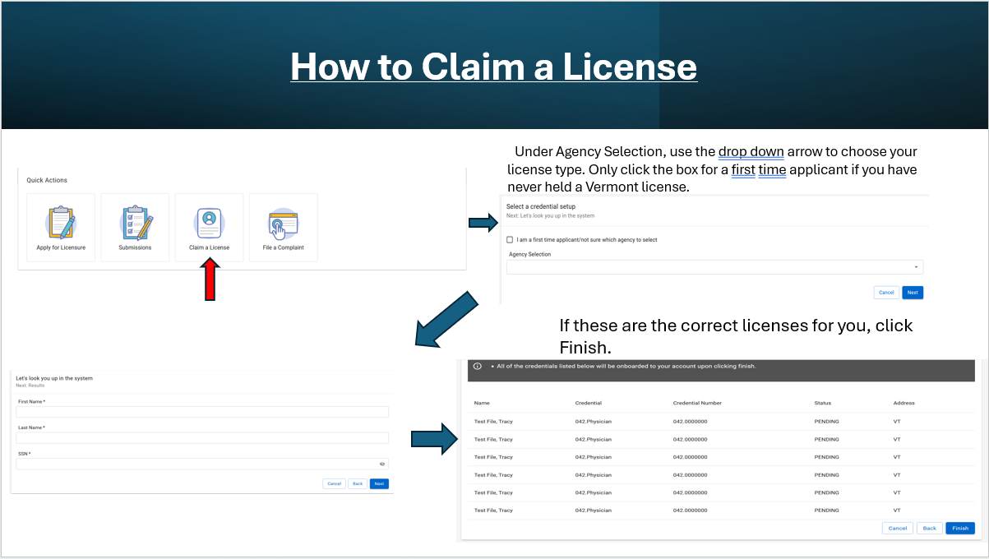Screen dimensions: 989x559
Task: Open the Agency Selection dropdown
Action: coord(914,266)
